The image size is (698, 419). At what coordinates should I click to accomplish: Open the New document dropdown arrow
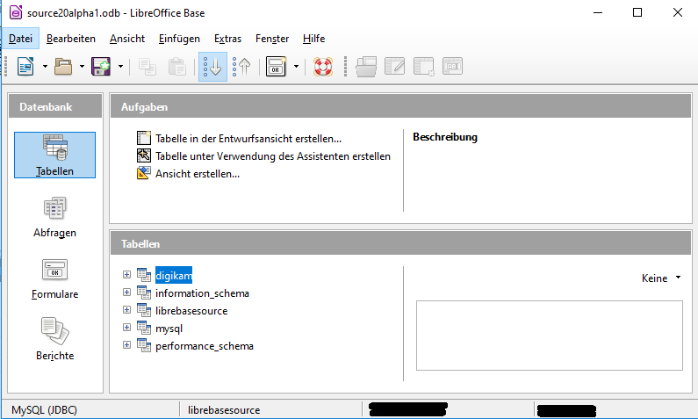click(45, 67)
